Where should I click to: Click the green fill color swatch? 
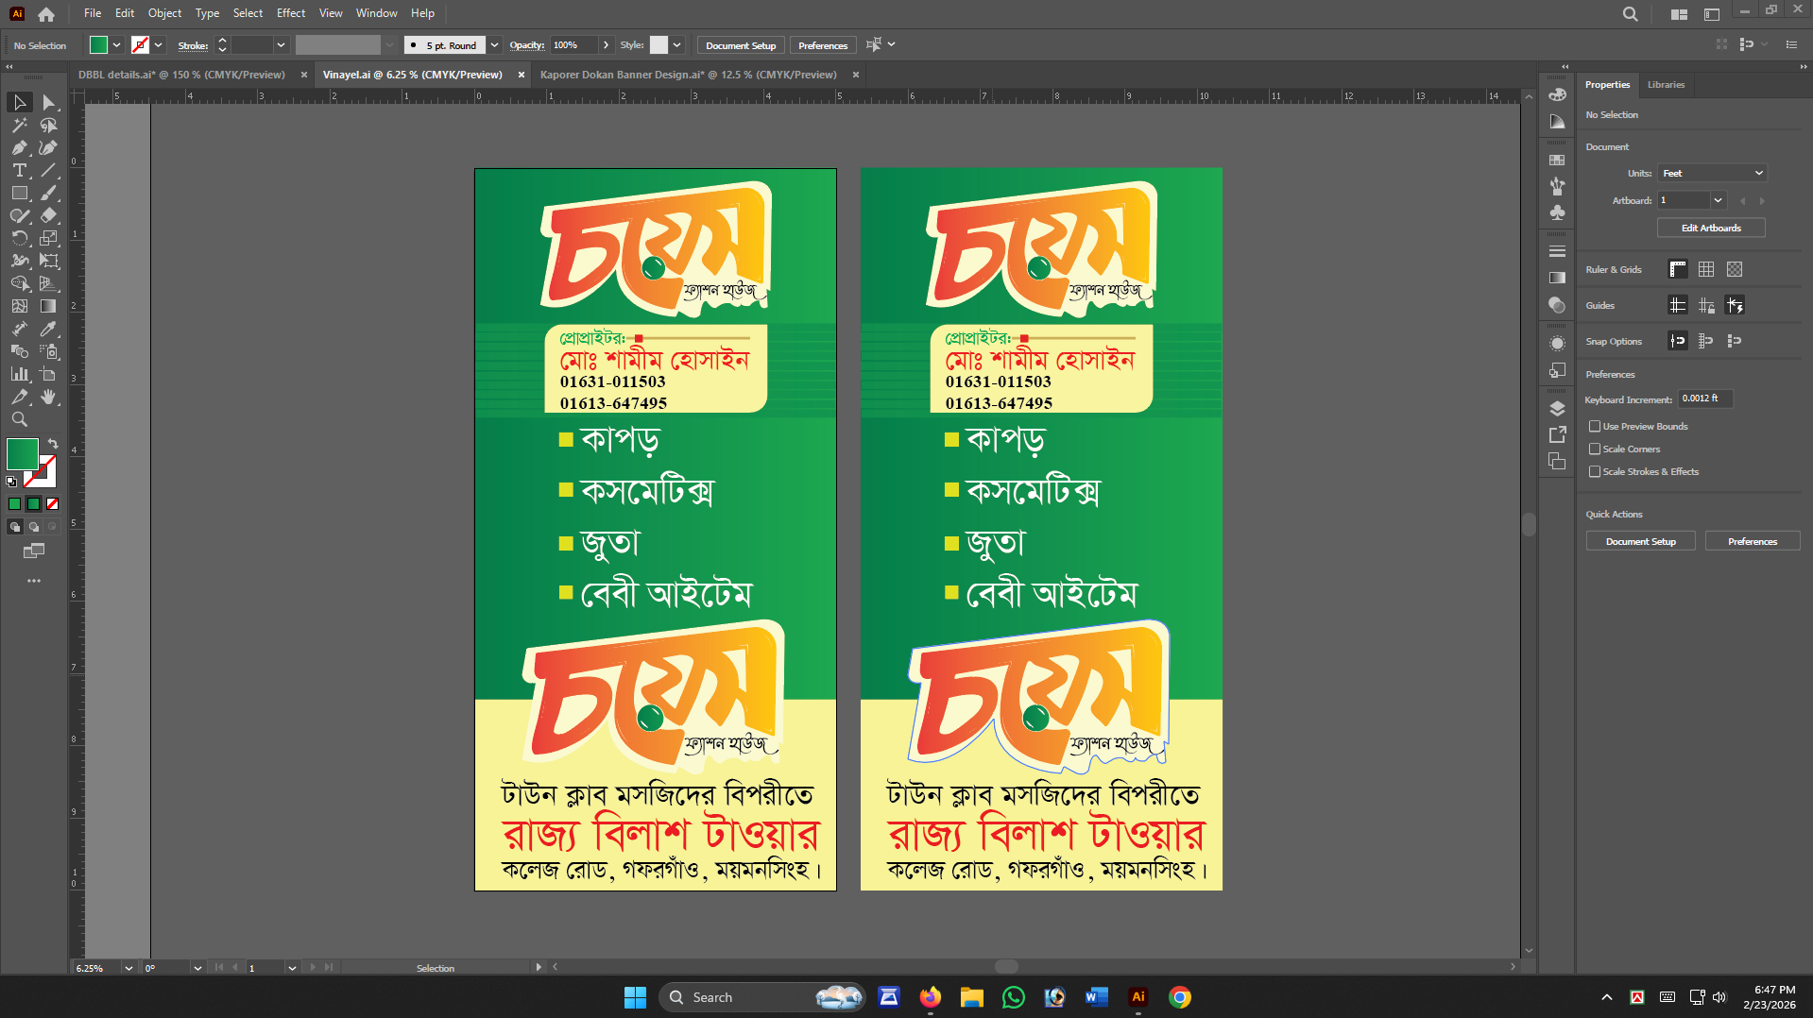tap(97, 44)
